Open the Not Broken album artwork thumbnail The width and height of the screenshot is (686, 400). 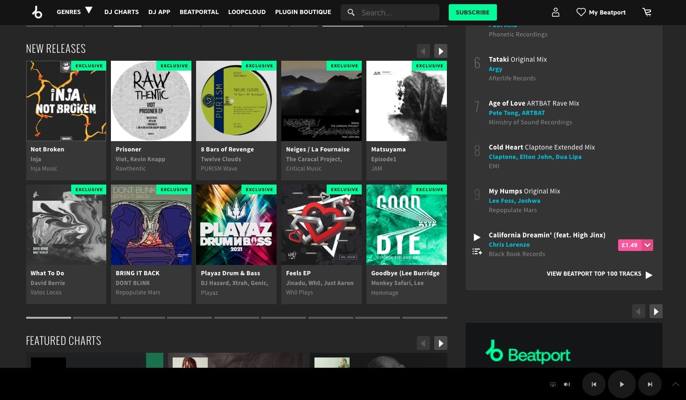point(66,100)
